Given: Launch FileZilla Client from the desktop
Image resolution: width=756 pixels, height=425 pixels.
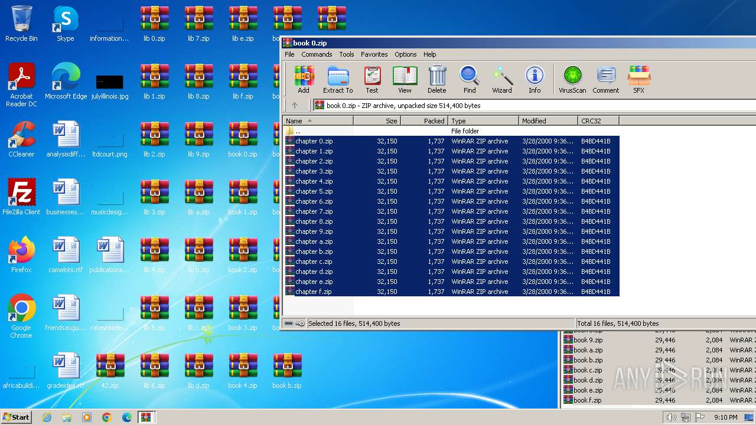Looking at the screenshot, I should point(21,197).
